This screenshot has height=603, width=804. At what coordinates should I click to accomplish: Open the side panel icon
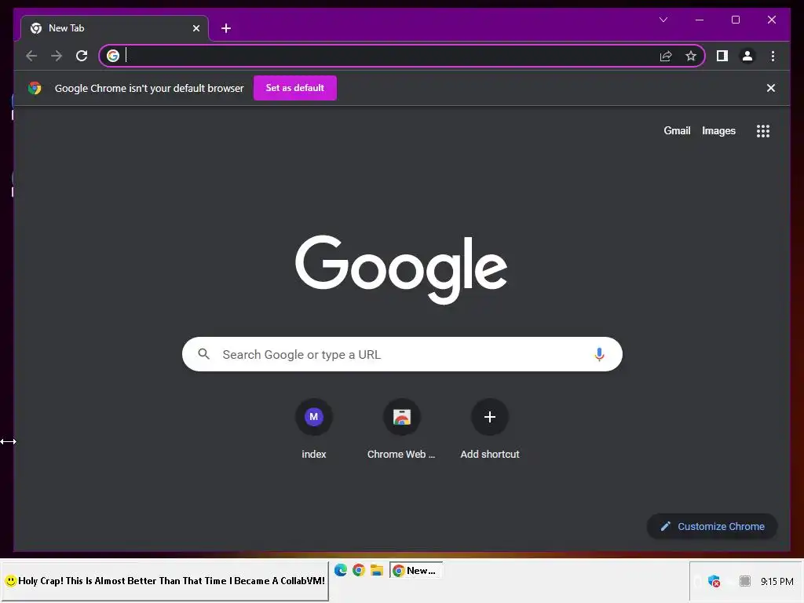[722, 56]
